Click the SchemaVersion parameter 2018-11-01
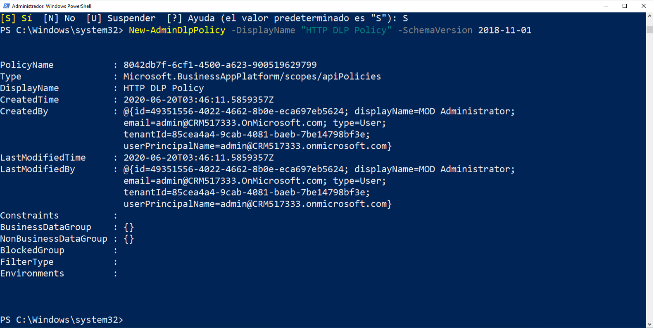The image size is (654, 328). [504, 30]
